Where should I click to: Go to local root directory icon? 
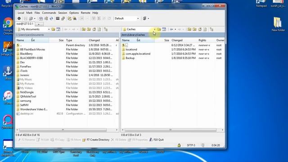pyautogui.click(x=89, y=29)
